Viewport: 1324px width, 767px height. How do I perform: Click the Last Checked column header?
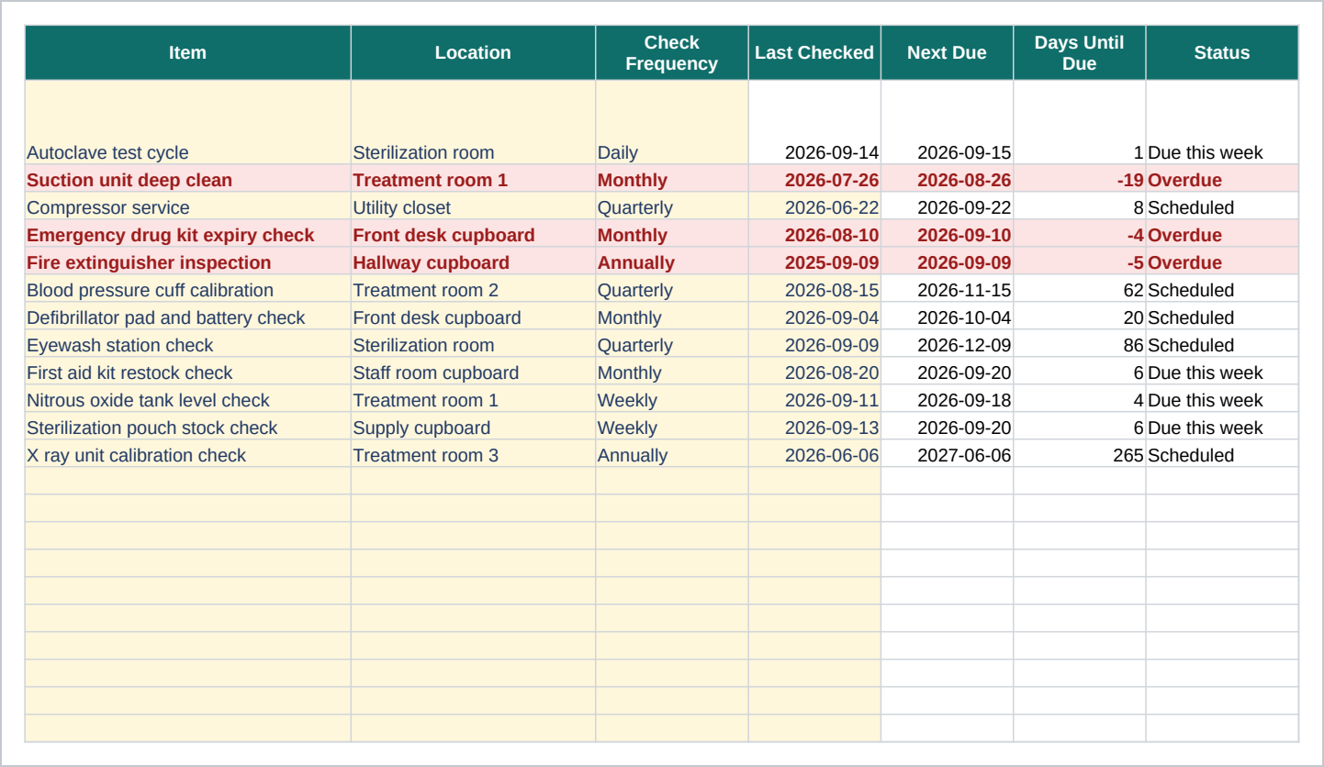(x=814, y=53)
